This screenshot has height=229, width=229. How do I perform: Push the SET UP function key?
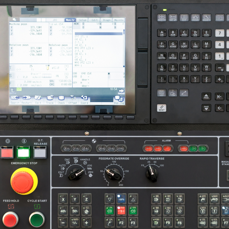[173, 18]
